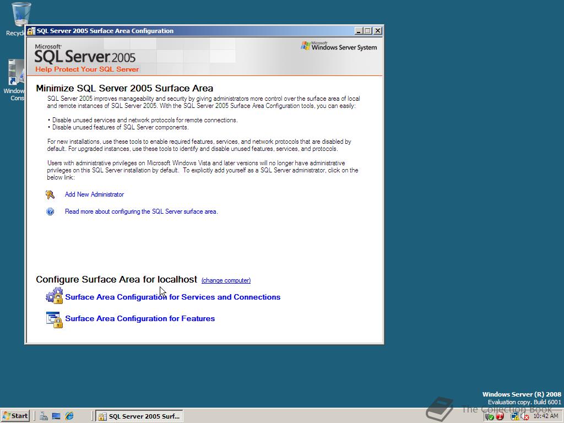
Task: Open Surface Area Configuration for Features
Action: [140, 319]
